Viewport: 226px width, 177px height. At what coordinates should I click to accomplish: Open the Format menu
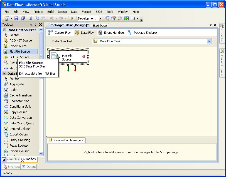[87, 12]
